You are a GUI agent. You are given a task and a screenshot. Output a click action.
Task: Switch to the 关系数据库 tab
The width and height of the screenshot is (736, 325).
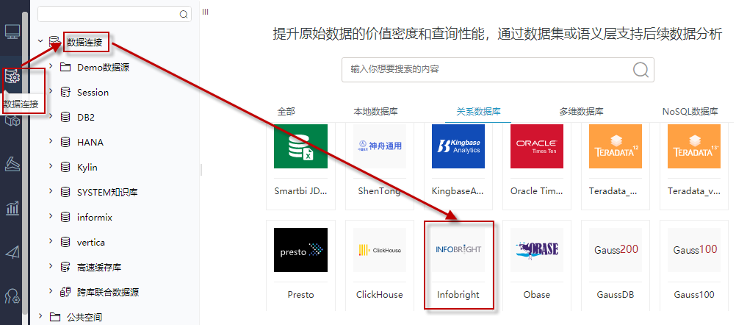pyautogui.click(x=478, y=112)
